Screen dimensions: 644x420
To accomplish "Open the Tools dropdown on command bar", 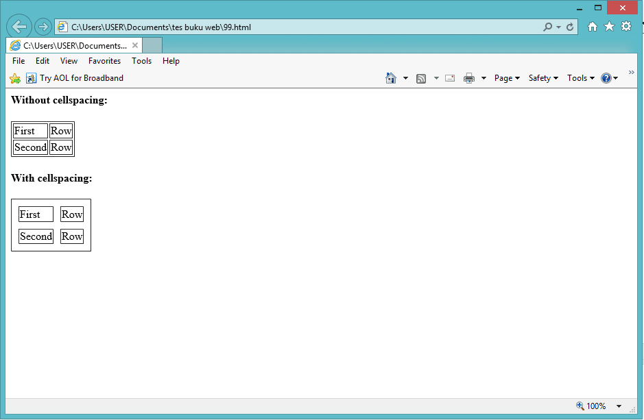I will pos(580,77).
